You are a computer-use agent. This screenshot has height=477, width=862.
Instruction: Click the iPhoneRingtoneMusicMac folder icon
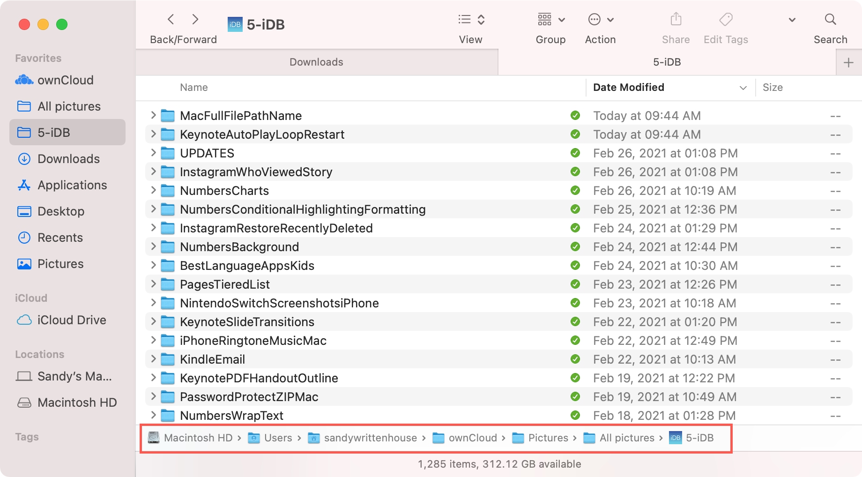pyautogui.click(x=168, y=341)
